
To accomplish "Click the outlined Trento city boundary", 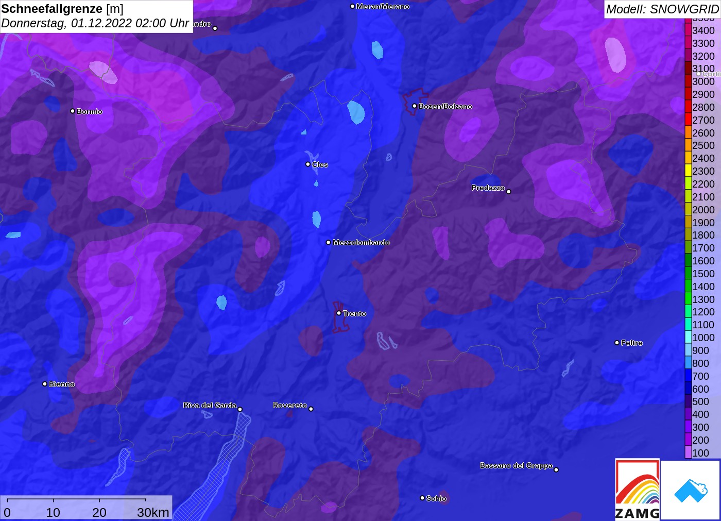I will point(339,317).
